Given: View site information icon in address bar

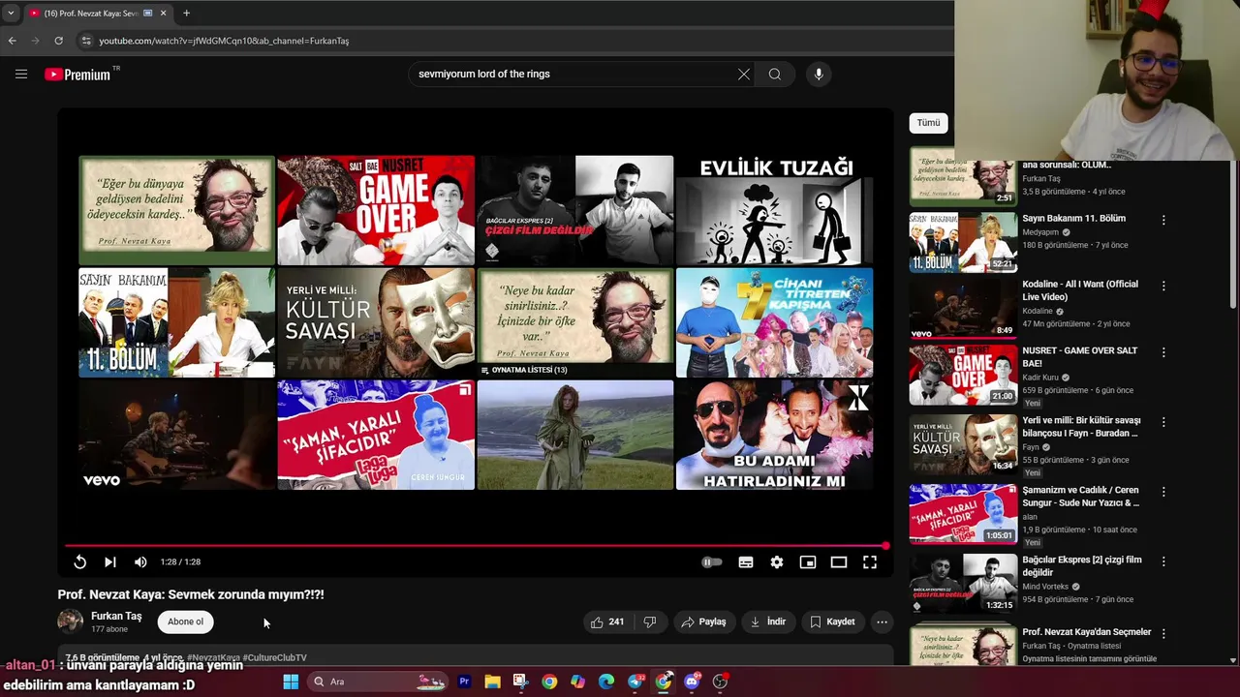Looking at the screenshot, I should pos(86,41).
